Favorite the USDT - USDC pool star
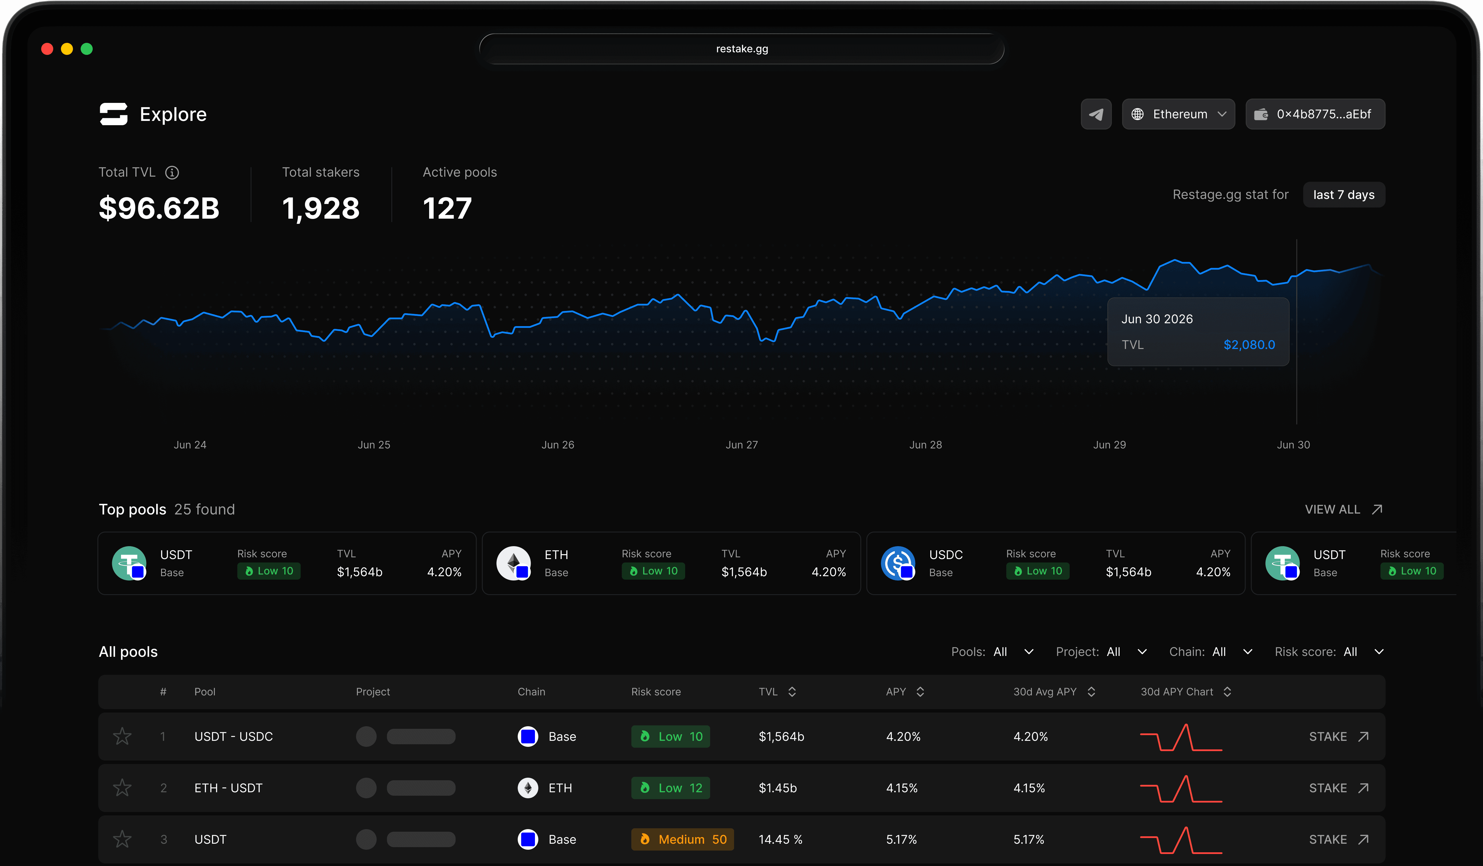Viewport: 1483px width, 866px height. [x=122, y=736]
